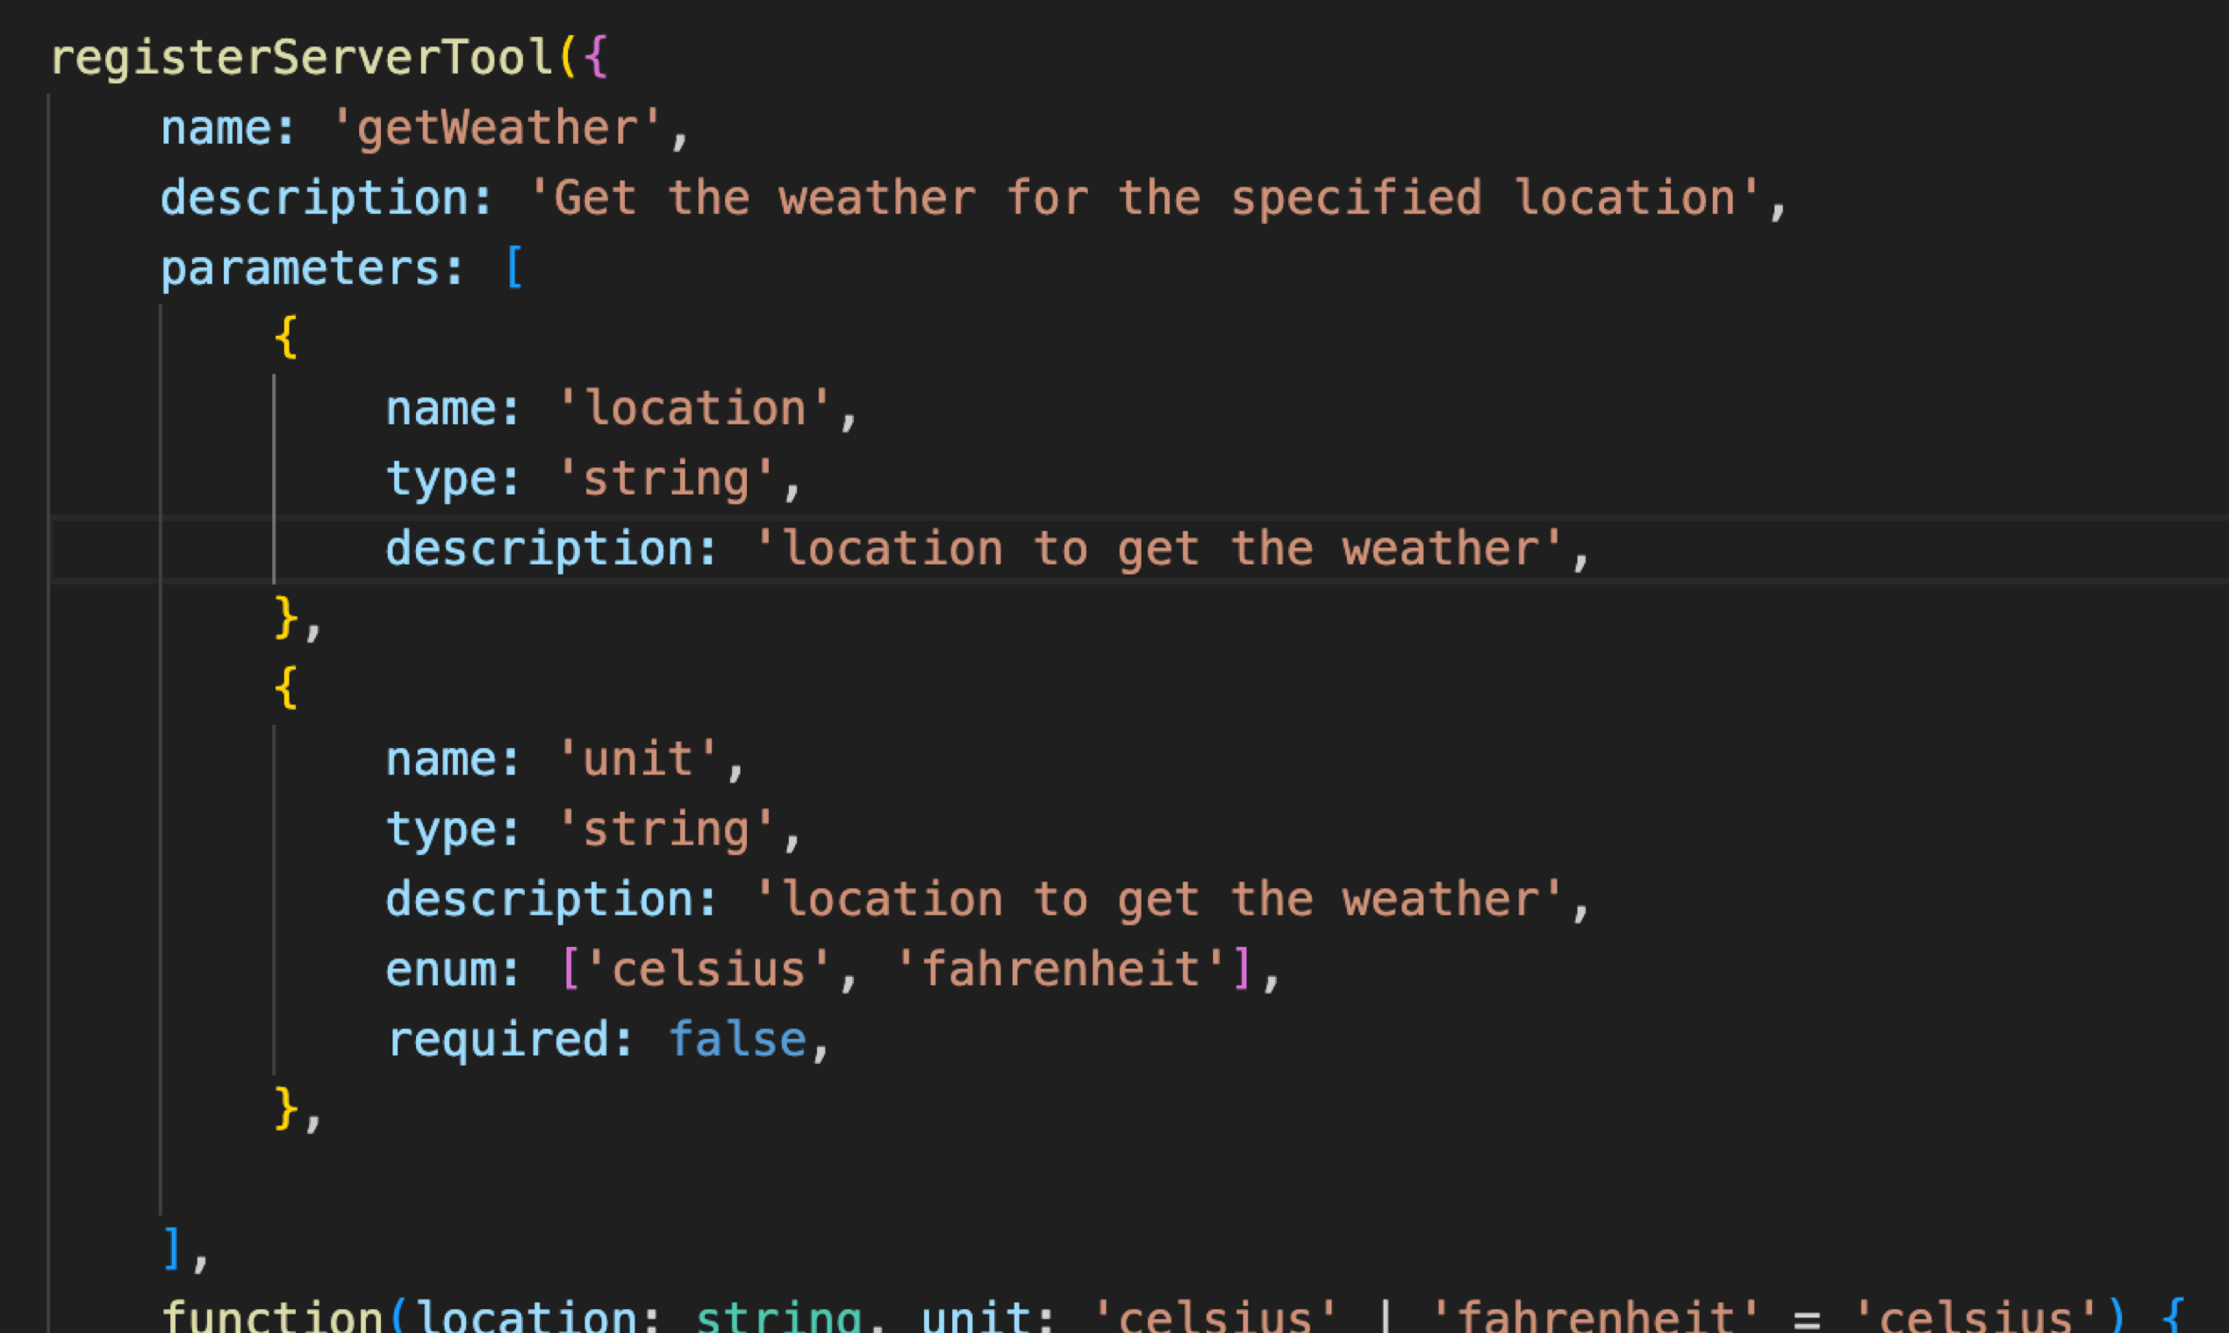Click the required property key
This screenshot has width=2229, height=1333.
[x=497, y=1040]
